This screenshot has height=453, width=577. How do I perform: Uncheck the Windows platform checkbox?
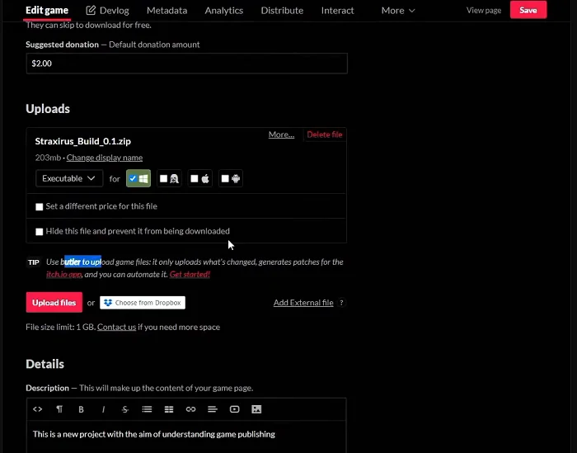[x=133, y=178]
